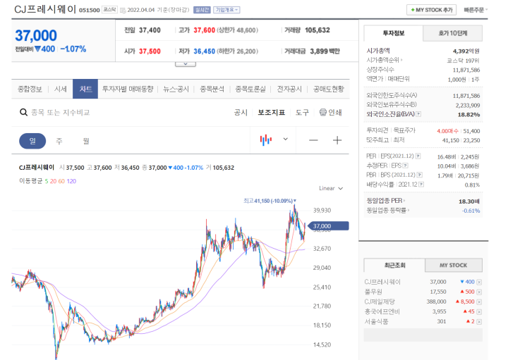Open the 종목토론실 tab
Viewport: 508px width, 360px height.
[250, 89]
